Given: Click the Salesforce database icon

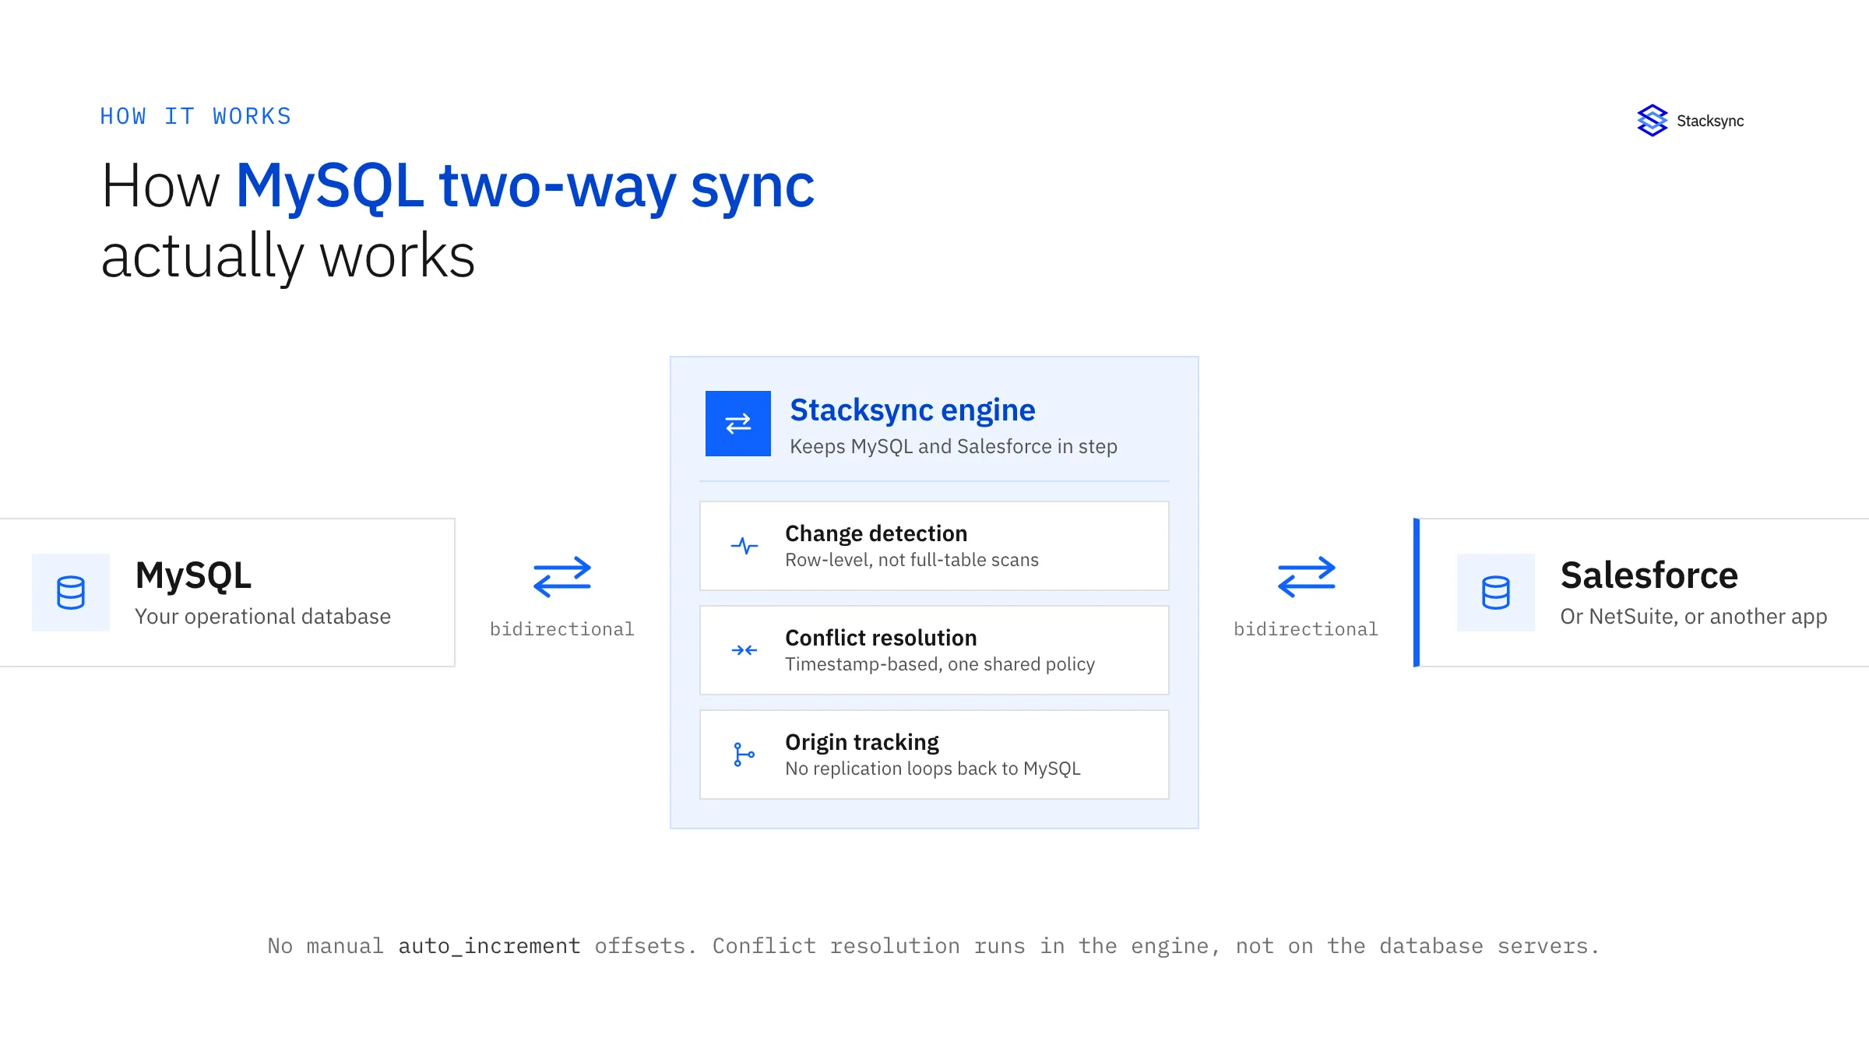Looking at the screenshot, I should pos(1496,593).
